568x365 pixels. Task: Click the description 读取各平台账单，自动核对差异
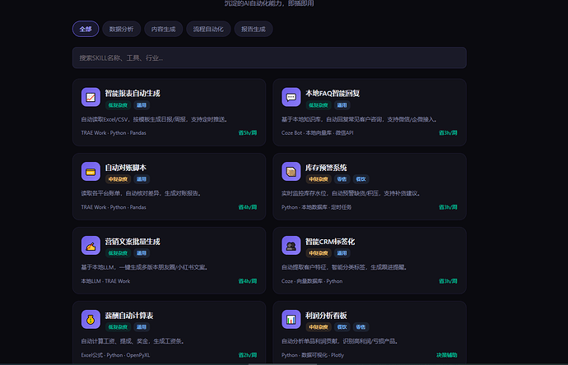[141, 193]
